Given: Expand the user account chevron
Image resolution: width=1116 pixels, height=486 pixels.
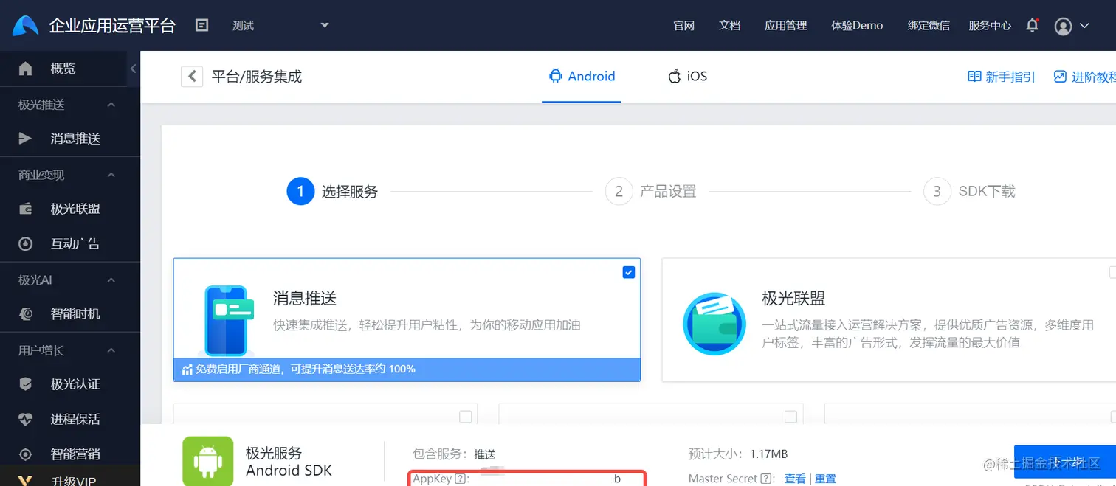Looking at the screenshot, I should 1084,26.
